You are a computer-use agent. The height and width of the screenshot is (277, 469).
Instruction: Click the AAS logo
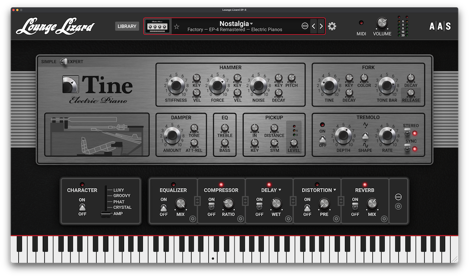[x=440, y=26]
